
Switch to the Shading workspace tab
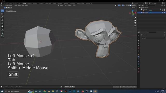click(x=54, y=3)
